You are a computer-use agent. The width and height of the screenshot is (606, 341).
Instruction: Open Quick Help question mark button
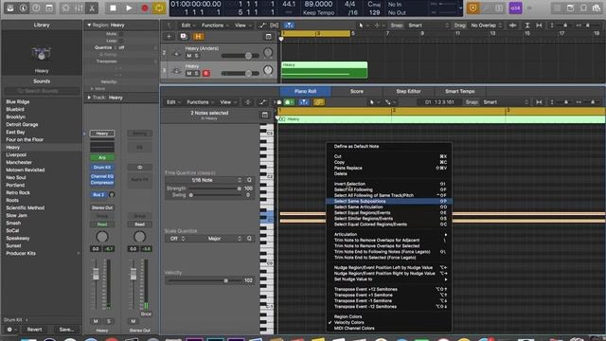point(36,8)
